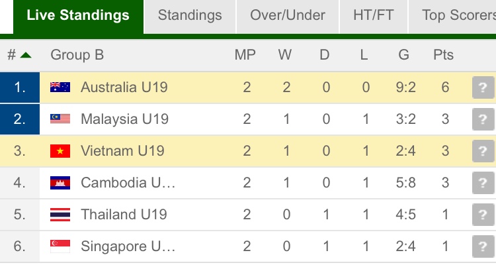Viewport: 496px width, 269px height.
Task: Open the Thailand U19 team link
Action: tap(124, 215)
